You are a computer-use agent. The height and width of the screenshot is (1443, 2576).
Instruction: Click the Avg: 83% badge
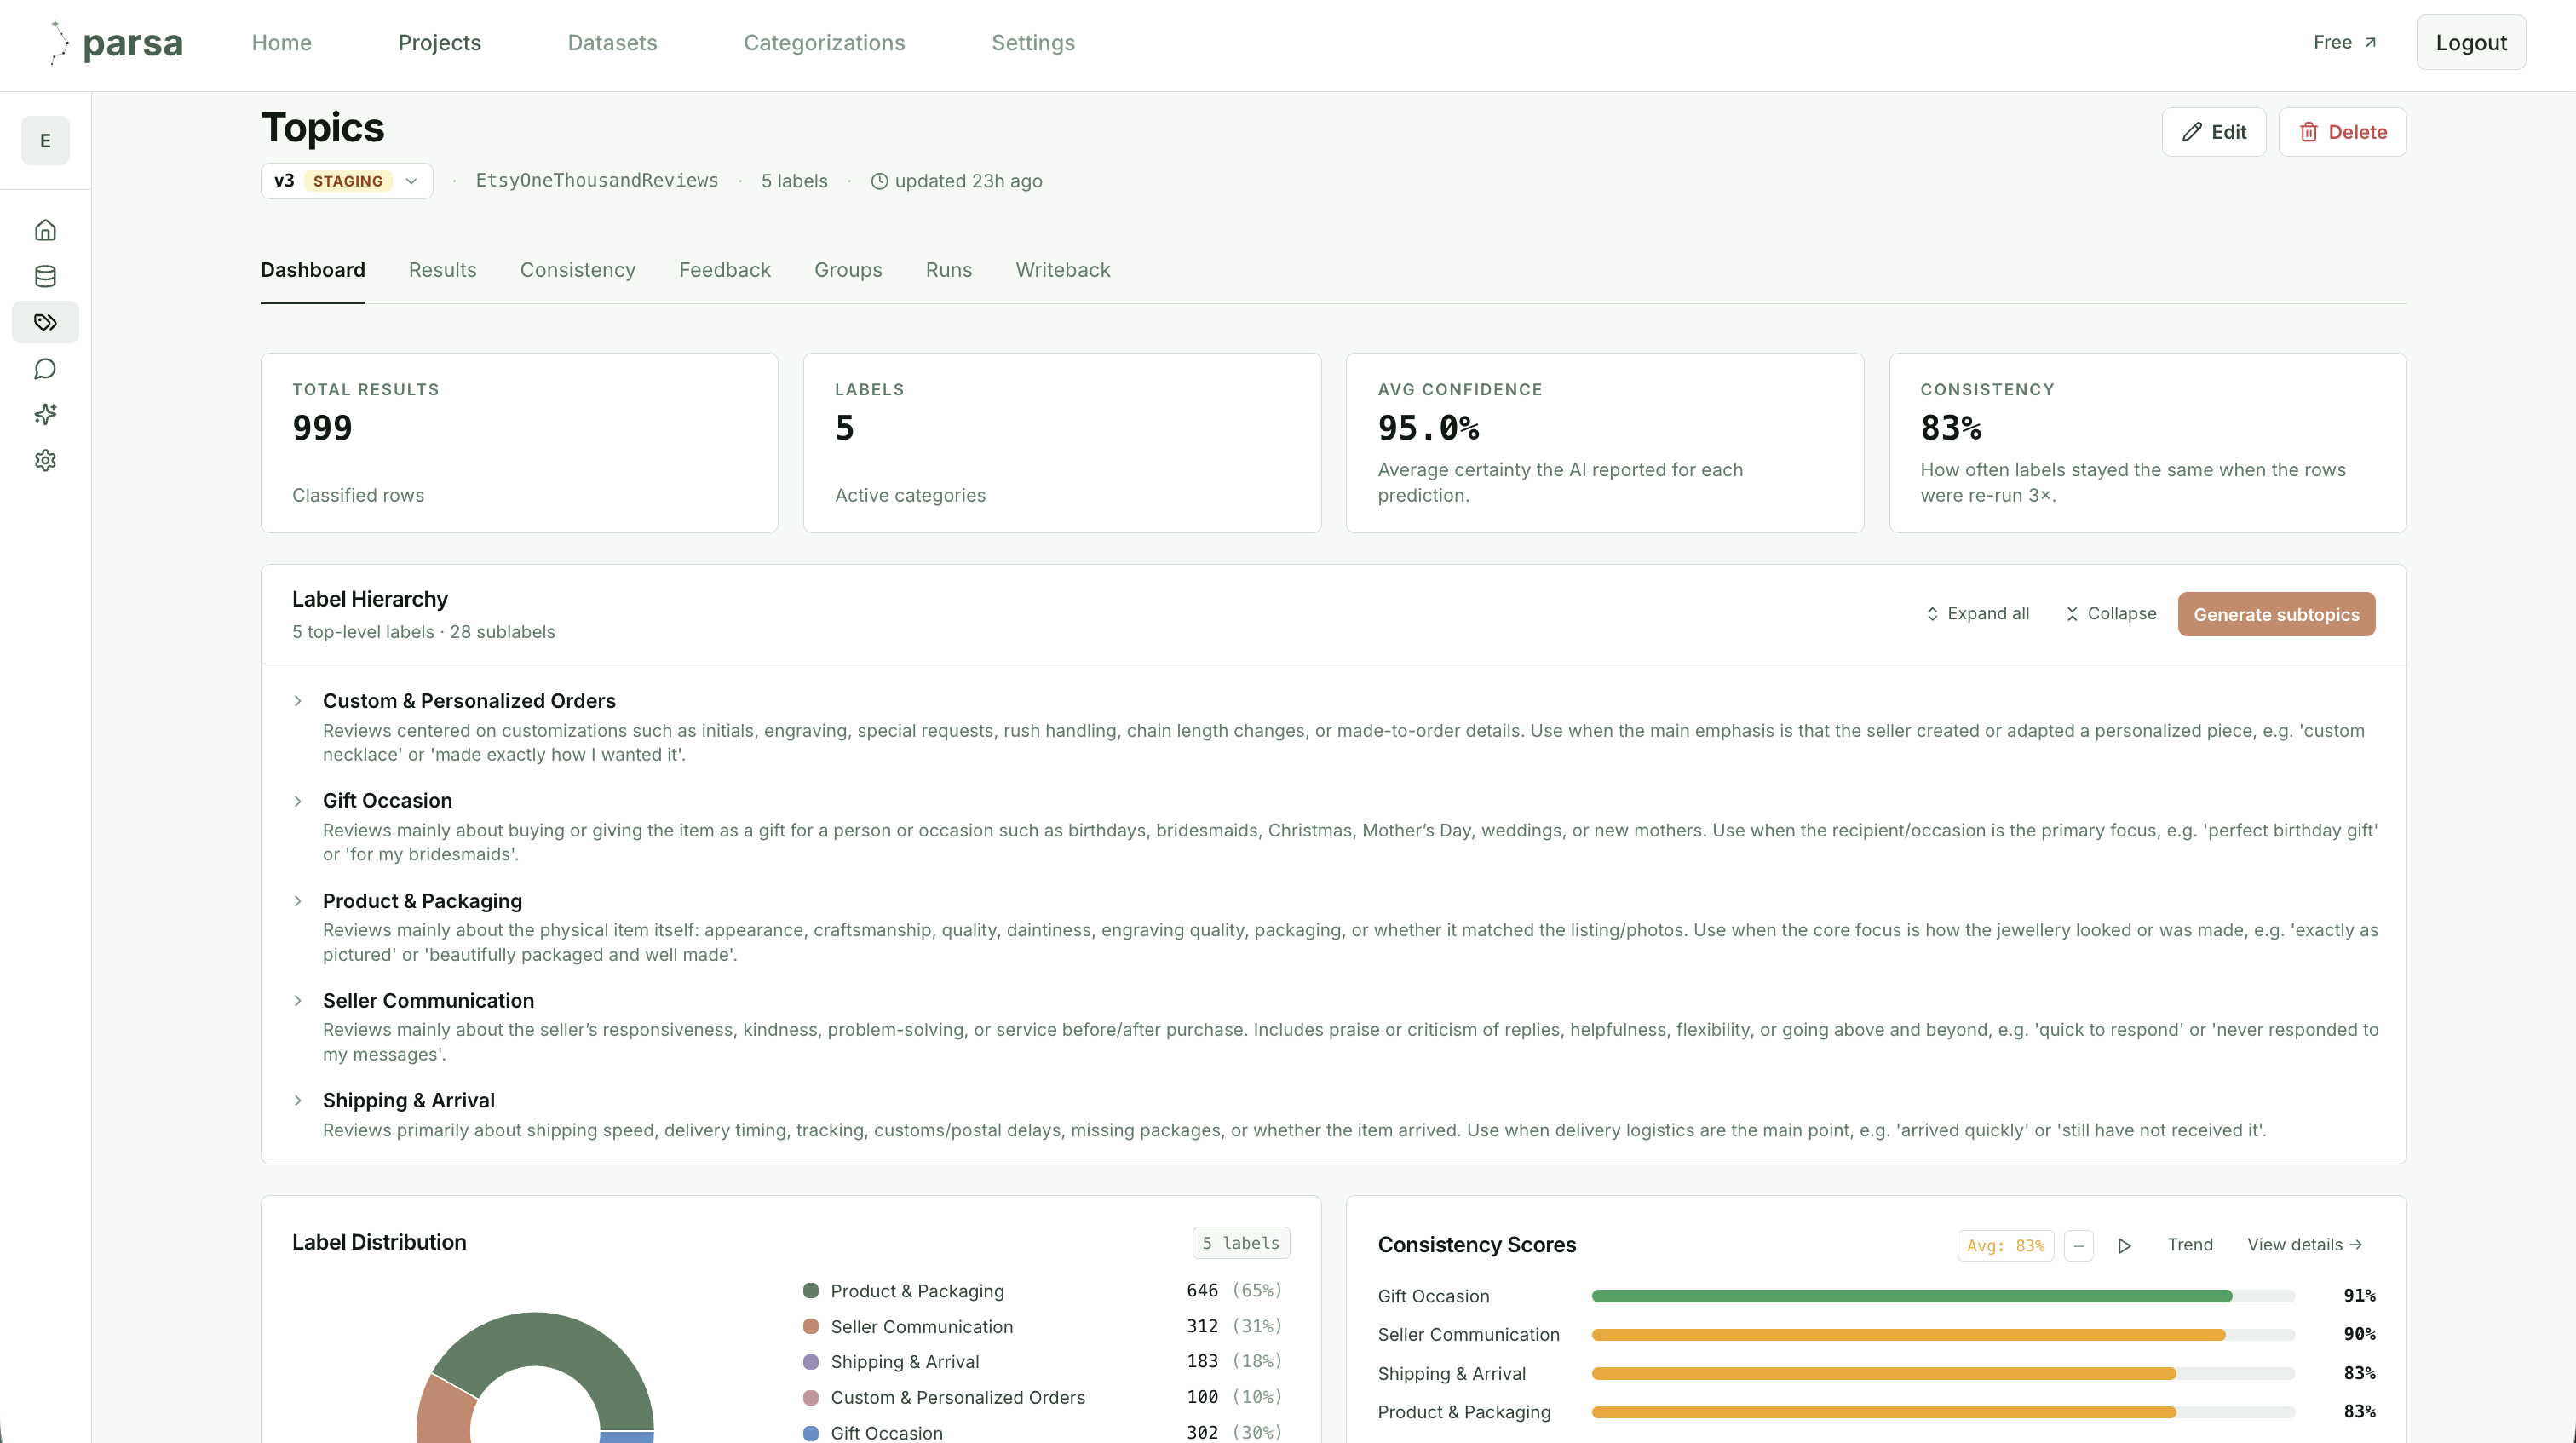tap(2005, 1246)
